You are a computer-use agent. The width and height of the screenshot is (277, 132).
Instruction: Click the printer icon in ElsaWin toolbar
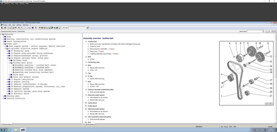[5, 28]
